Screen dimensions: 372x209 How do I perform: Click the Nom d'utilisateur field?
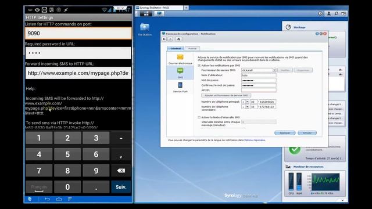tap(259, 75)
